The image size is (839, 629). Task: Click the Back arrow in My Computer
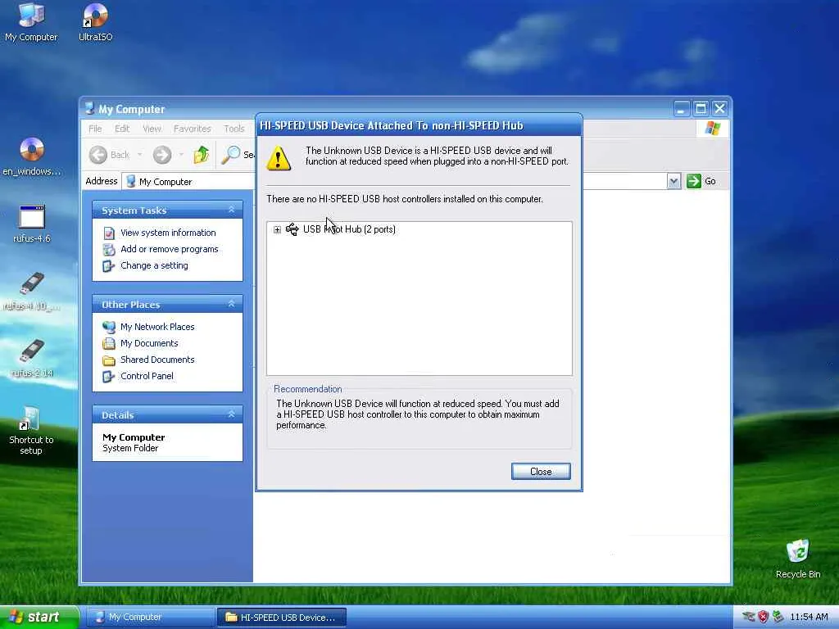pyautogui.click(x=98, y=155)
